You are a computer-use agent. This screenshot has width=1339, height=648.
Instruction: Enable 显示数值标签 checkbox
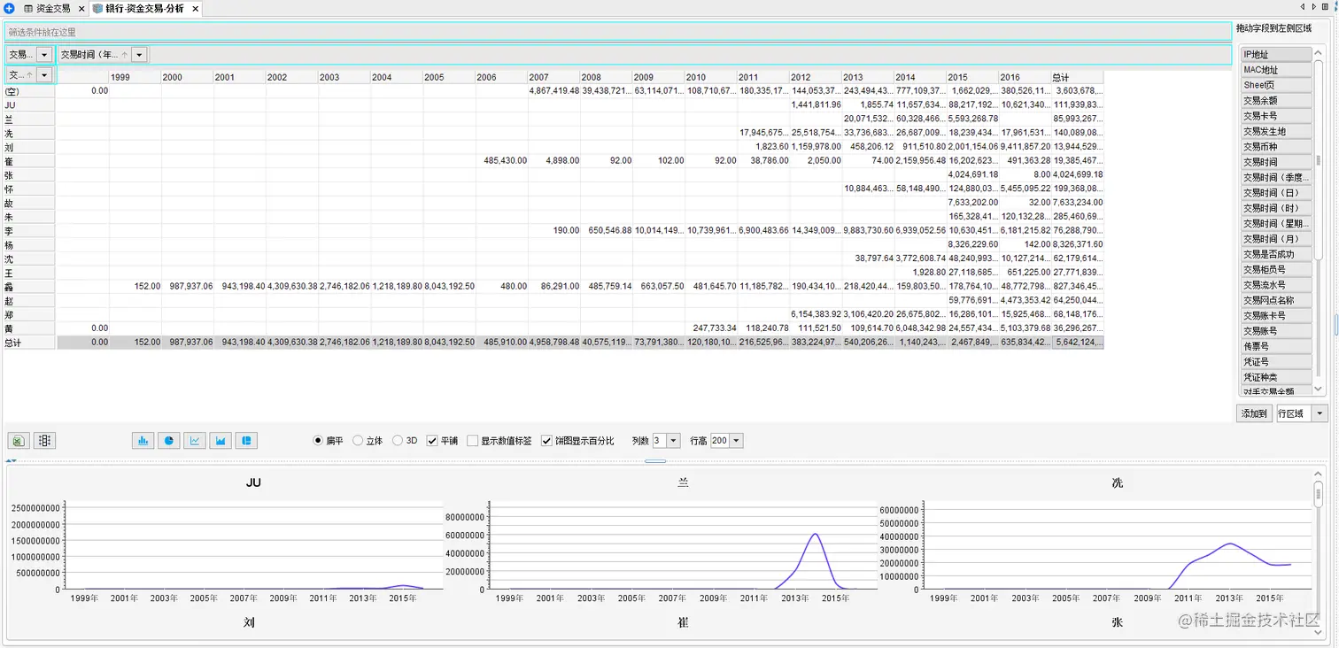click(x=473, y=441)
